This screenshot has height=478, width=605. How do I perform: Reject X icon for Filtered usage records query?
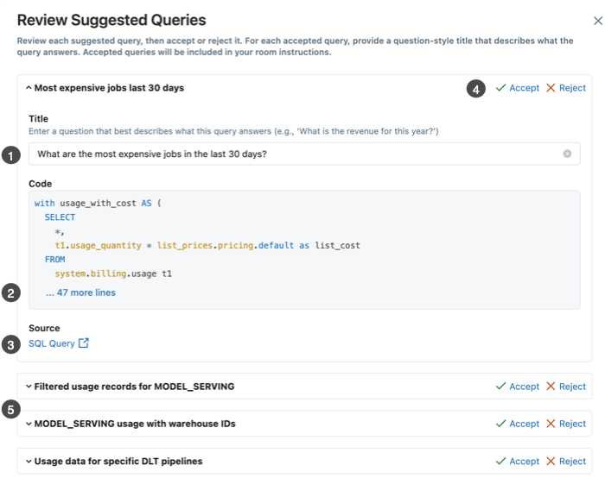[x=551, y=387]
